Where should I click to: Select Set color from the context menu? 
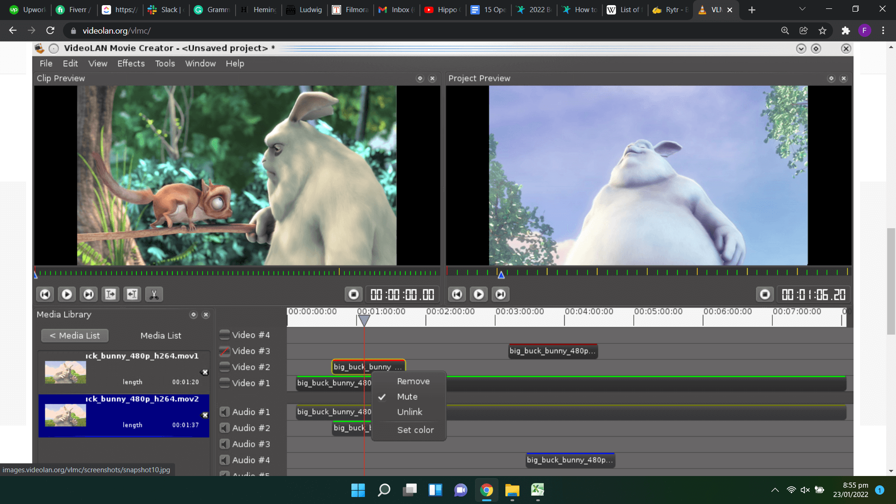[x=415, y=430]
